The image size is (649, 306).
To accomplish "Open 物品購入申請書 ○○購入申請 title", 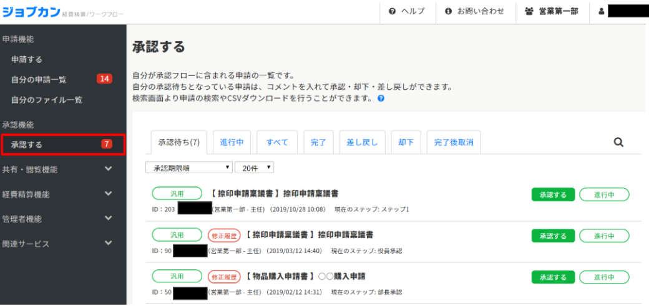I will (x=306, y=276).
